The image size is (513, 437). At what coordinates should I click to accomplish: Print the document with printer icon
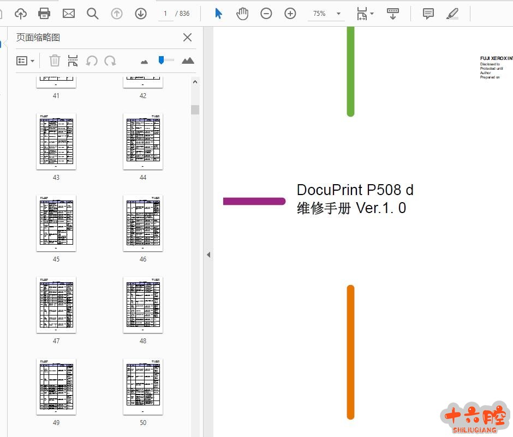[44, 14]
